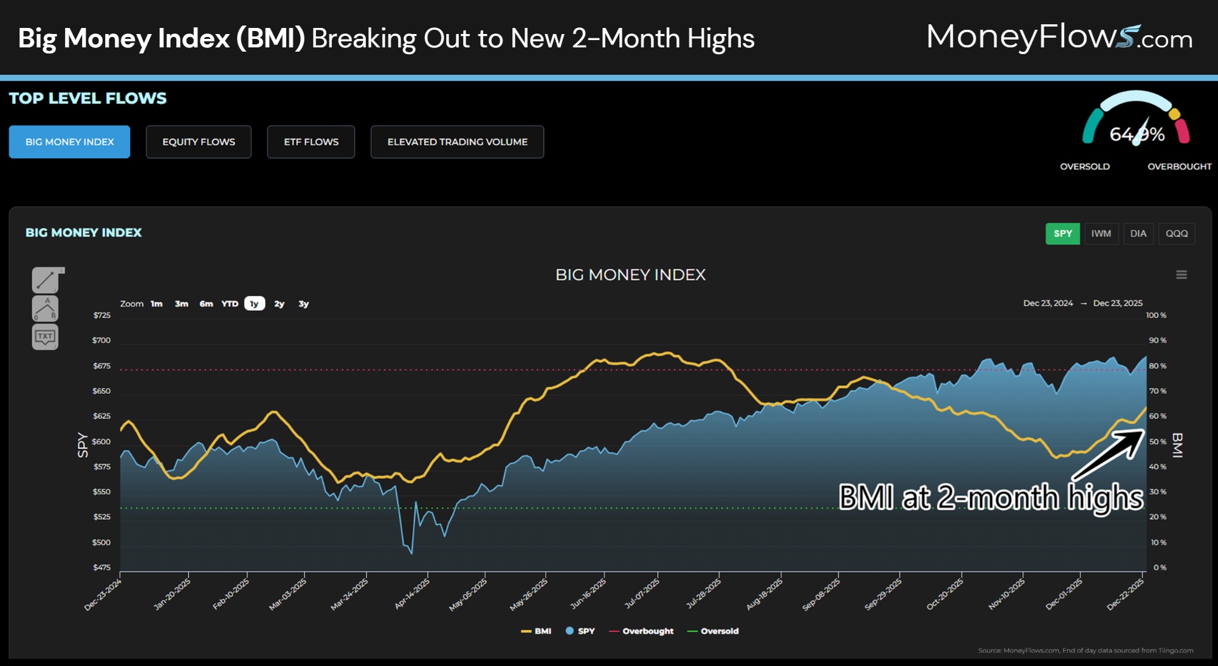Screen dimensions: 1218x666
Task: Set chart zoom to YTD
Action: 230,304
